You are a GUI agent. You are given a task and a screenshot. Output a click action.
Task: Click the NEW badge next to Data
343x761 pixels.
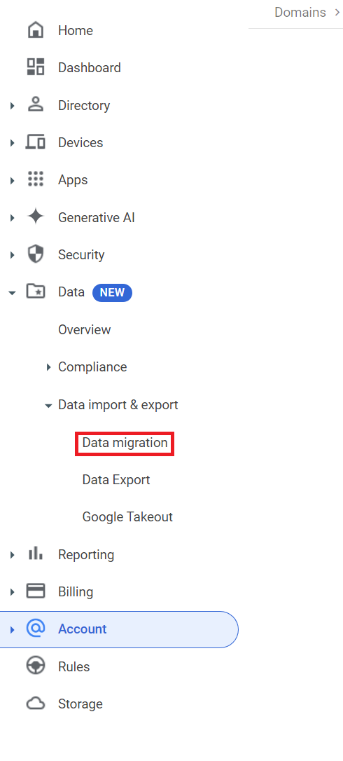click(113, 292)
